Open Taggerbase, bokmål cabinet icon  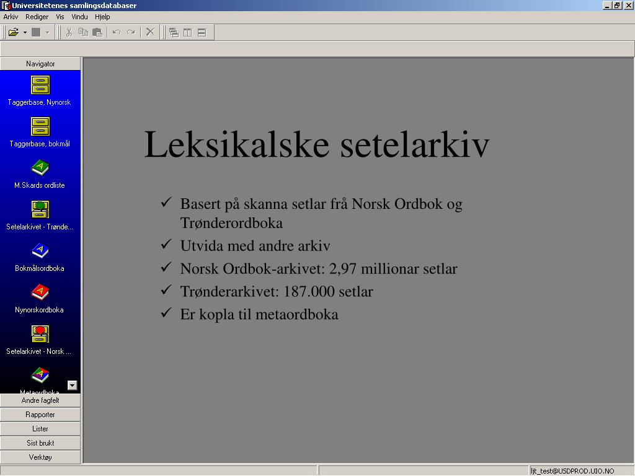(x=40, y=126)
